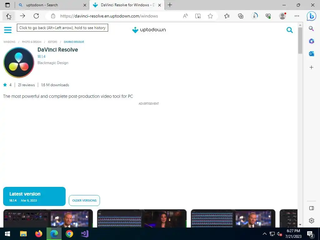Open Immersive Reader icon

point(198,16)
